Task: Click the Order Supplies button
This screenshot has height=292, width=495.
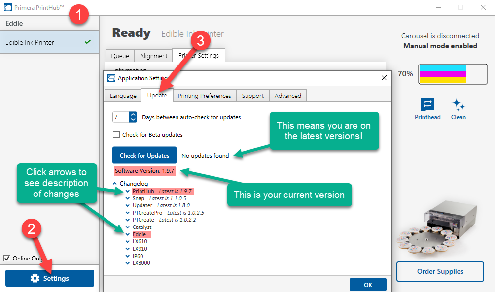Action: click(x=440, y=271)
